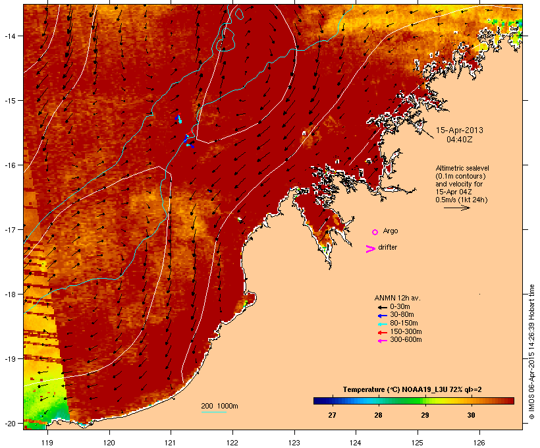Click the black 0-30m legend arrow
The width and height of the screenshot is (540, 448).
point(382,307)
